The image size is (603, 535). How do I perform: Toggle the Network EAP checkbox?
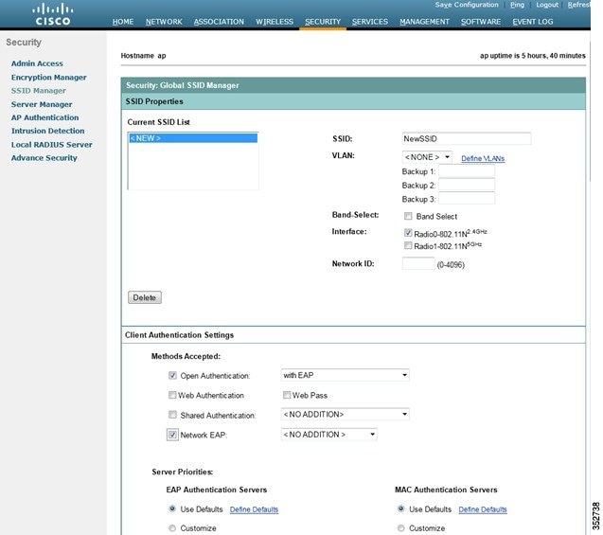(172, 435)
